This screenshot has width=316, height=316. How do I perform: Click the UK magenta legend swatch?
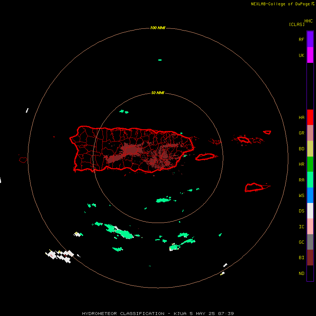click(310, 55)
